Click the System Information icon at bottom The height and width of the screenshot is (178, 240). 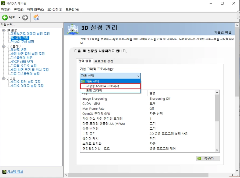pyautogui.click(x=4, y=172)
